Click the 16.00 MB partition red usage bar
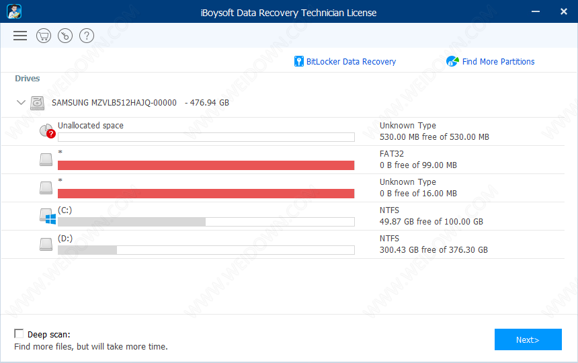Screen dimensions: 578x363 tap(206, 194)
